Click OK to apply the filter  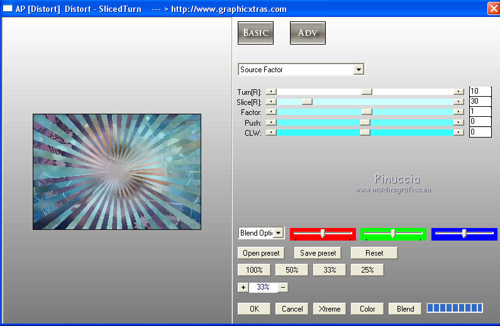click(x=254, y=309)
